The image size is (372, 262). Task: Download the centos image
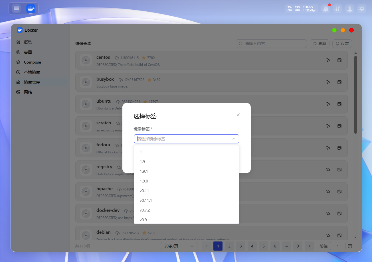tap(328, 60)
